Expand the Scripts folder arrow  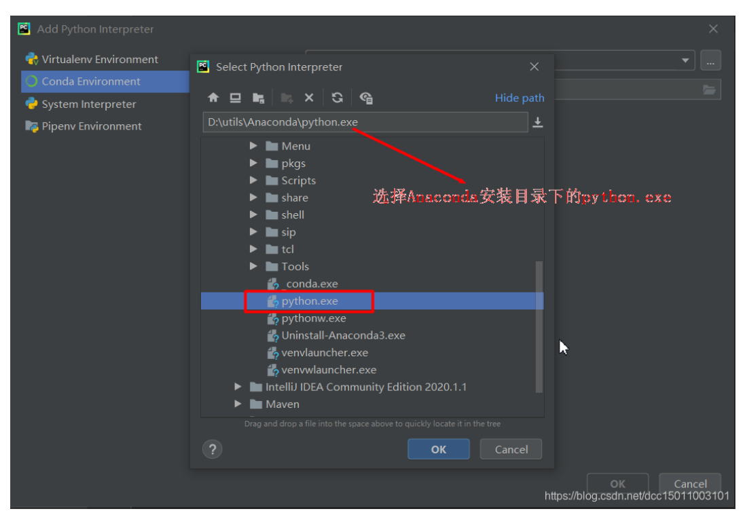253,180
